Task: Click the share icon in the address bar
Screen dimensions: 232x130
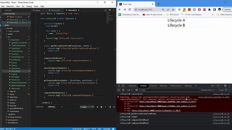Action: point(168,10)
